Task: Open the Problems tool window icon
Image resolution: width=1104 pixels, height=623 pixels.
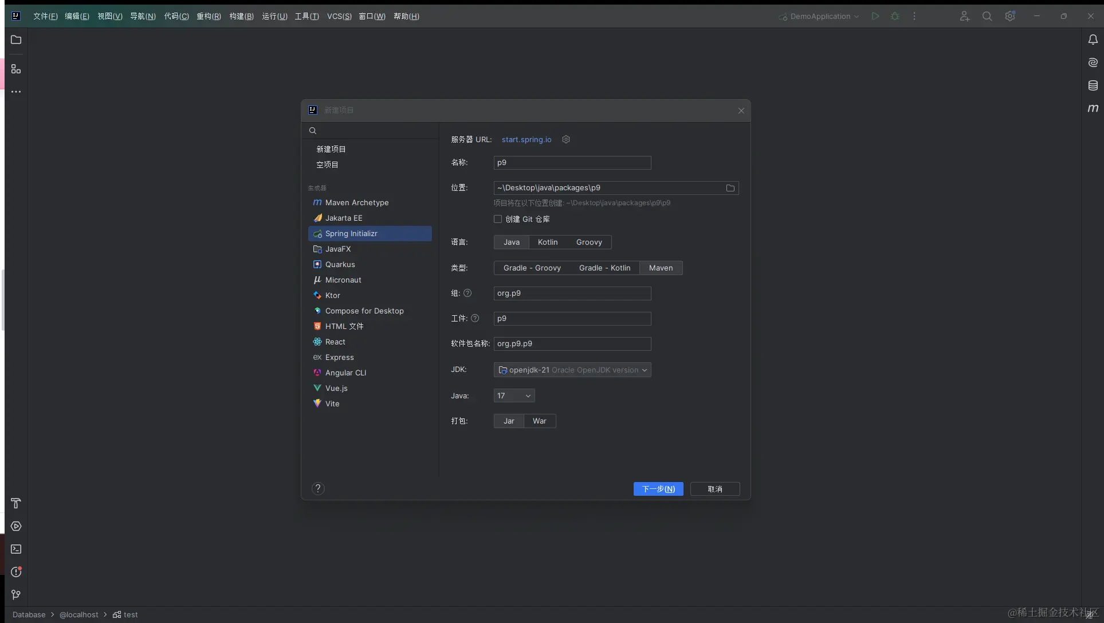Action: click(x=16, y=572)
